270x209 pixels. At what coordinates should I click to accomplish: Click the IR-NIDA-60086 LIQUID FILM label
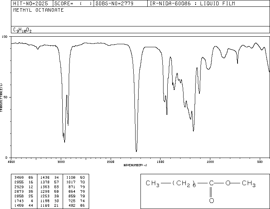click(x=192, y=3)
